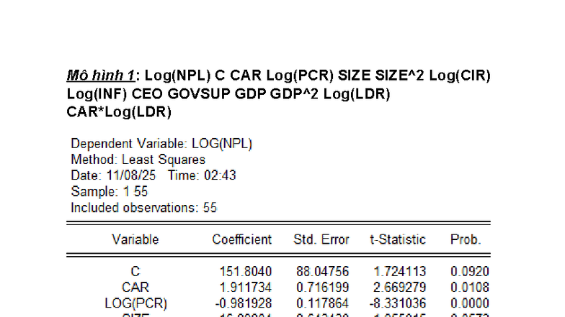Screen dimensions: 565x317
Task: Click t-statistic value 2.669279
Action: pyautogui.click(x=400, y=288)
